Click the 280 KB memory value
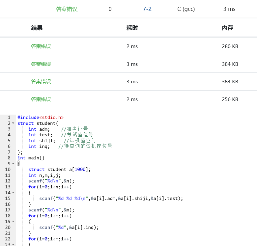 coord(230,46)
